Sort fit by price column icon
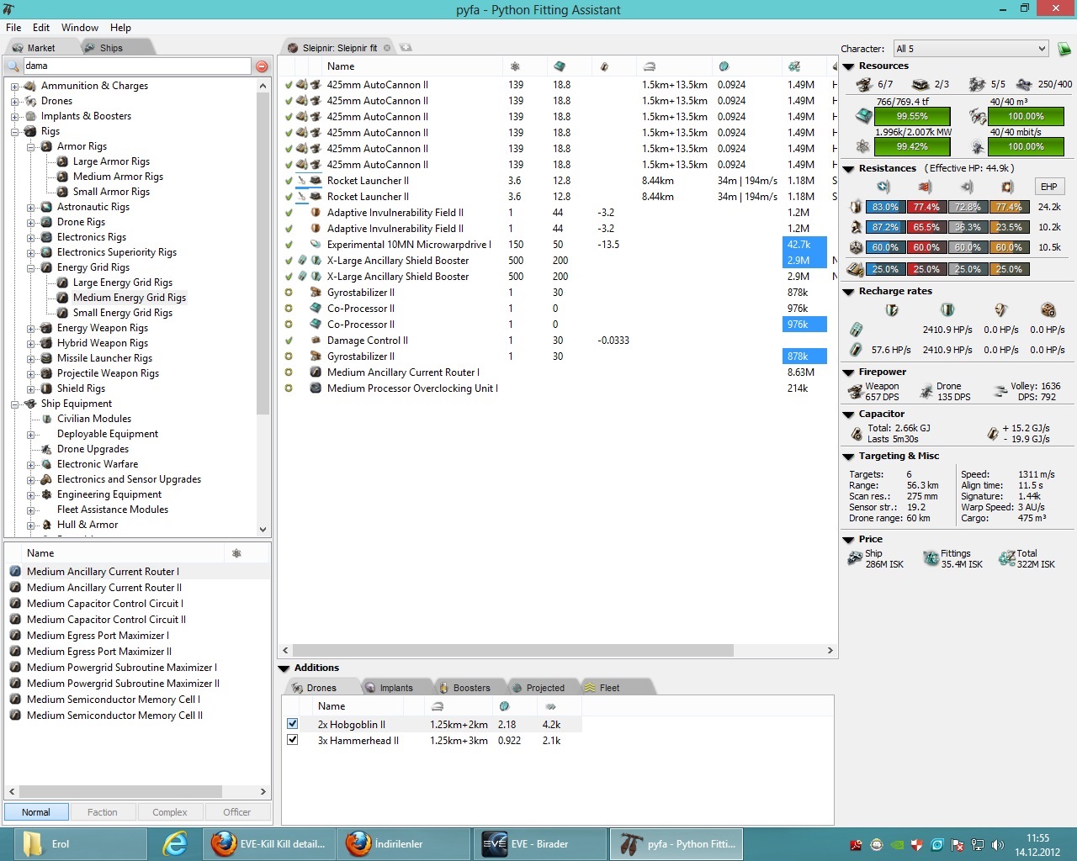Screen dimensions: 1077x861 pos(794,66)
